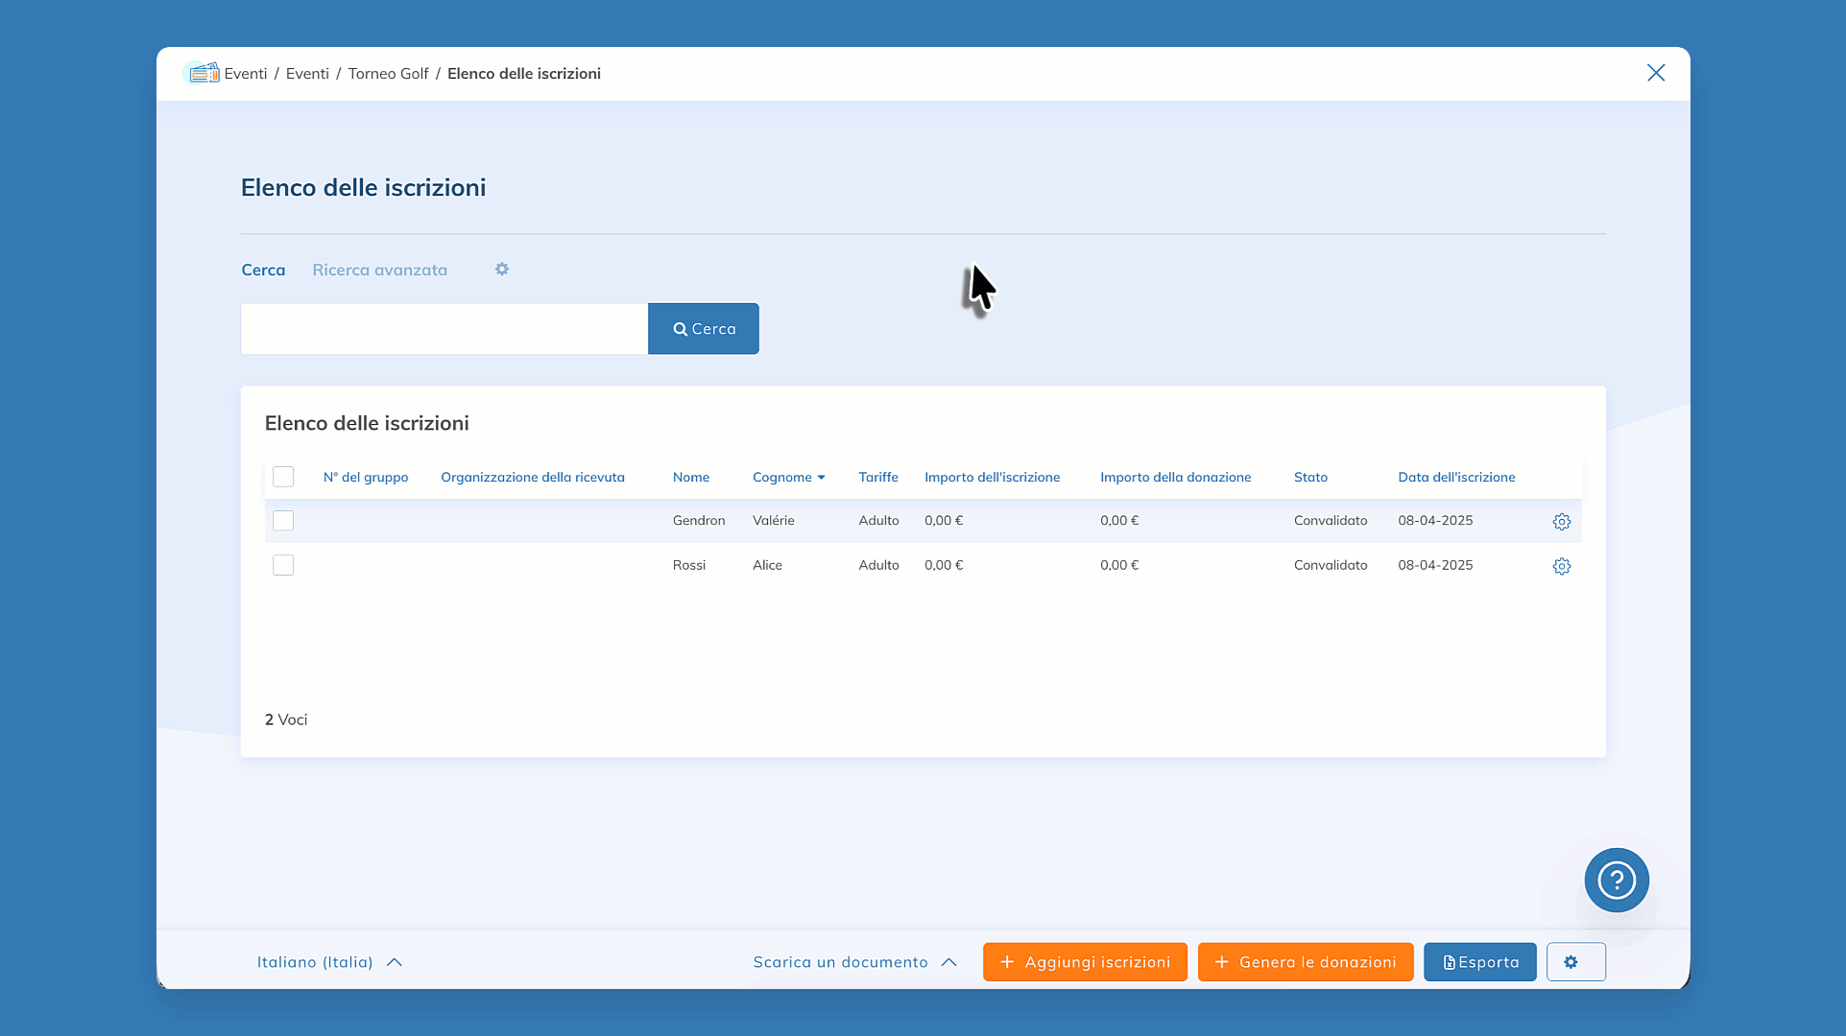Viewport: 1846px width, 1036px height.
Task: Open the help question mark bubble
Action: coord(1616,880)
